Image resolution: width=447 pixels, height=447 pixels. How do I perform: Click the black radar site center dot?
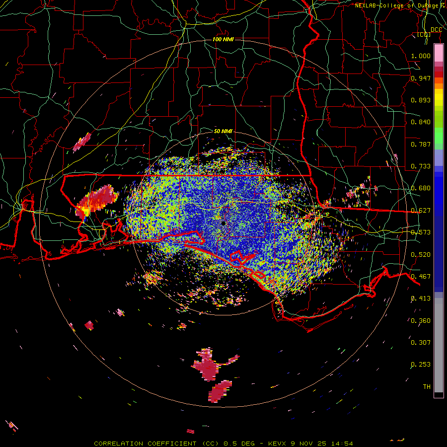pos(223,223)
